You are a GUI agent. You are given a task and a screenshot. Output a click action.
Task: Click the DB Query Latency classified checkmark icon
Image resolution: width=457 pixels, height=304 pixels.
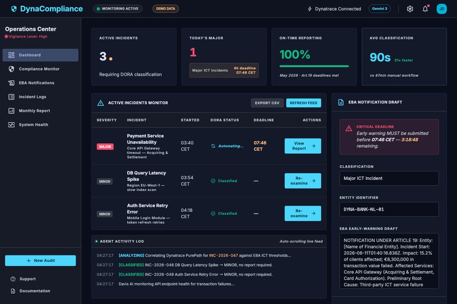[213, 181]
